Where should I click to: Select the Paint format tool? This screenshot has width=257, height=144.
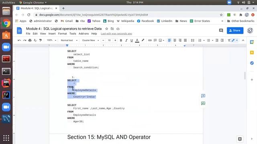pos(41,40)
